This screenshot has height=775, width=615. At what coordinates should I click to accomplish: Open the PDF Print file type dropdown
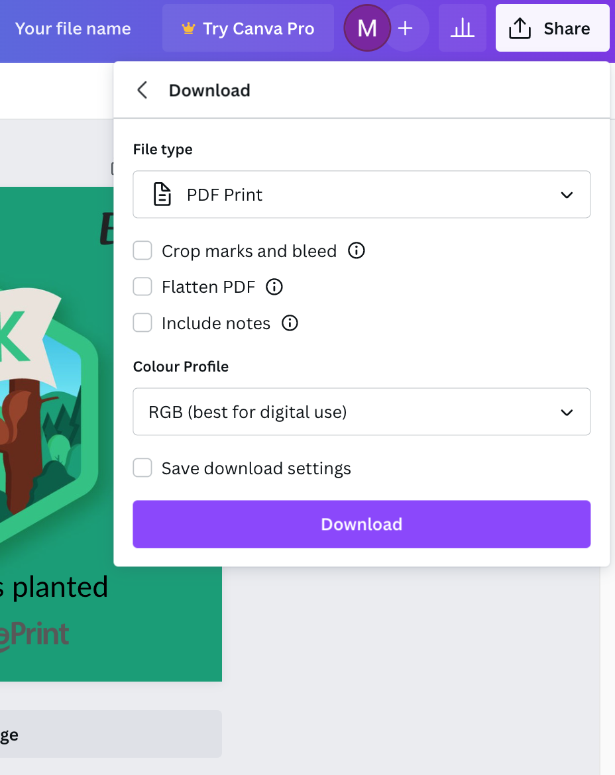coord(361,194)
